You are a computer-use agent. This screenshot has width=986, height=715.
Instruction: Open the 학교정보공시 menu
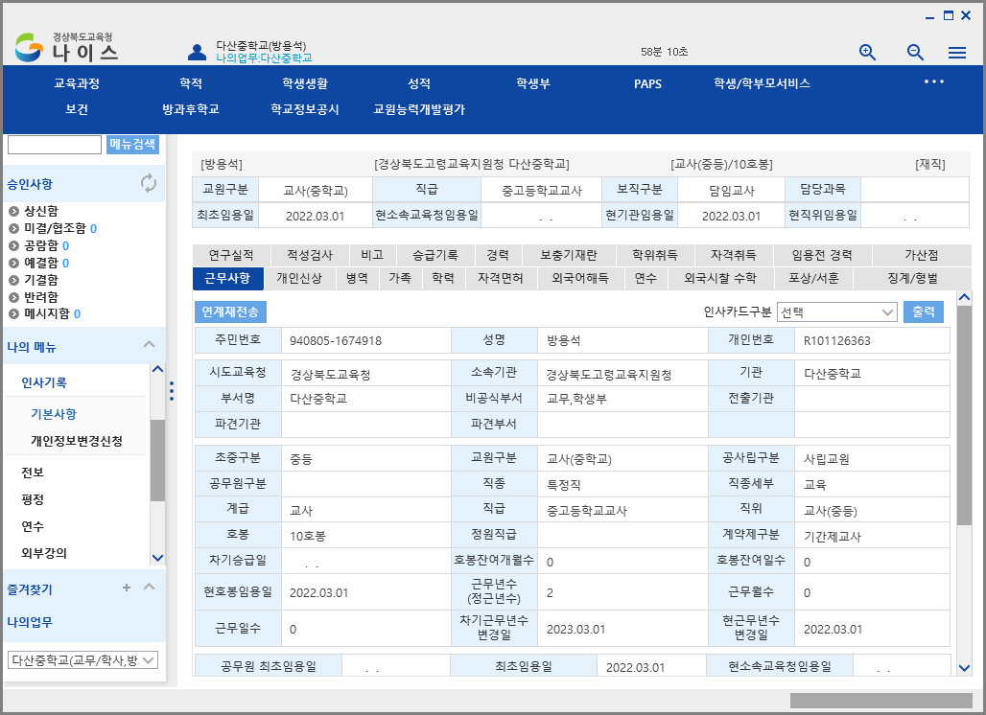tap(305, 109)
